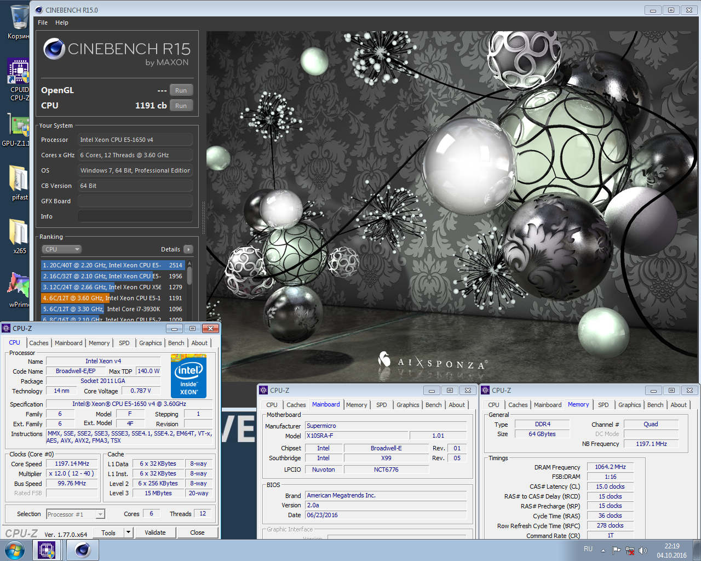
Task: Click the taskbar clock showing 22:19
Action: pos(672,551)
